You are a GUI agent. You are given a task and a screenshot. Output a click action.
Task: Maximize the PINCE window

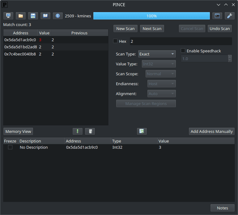coord(226,5)
